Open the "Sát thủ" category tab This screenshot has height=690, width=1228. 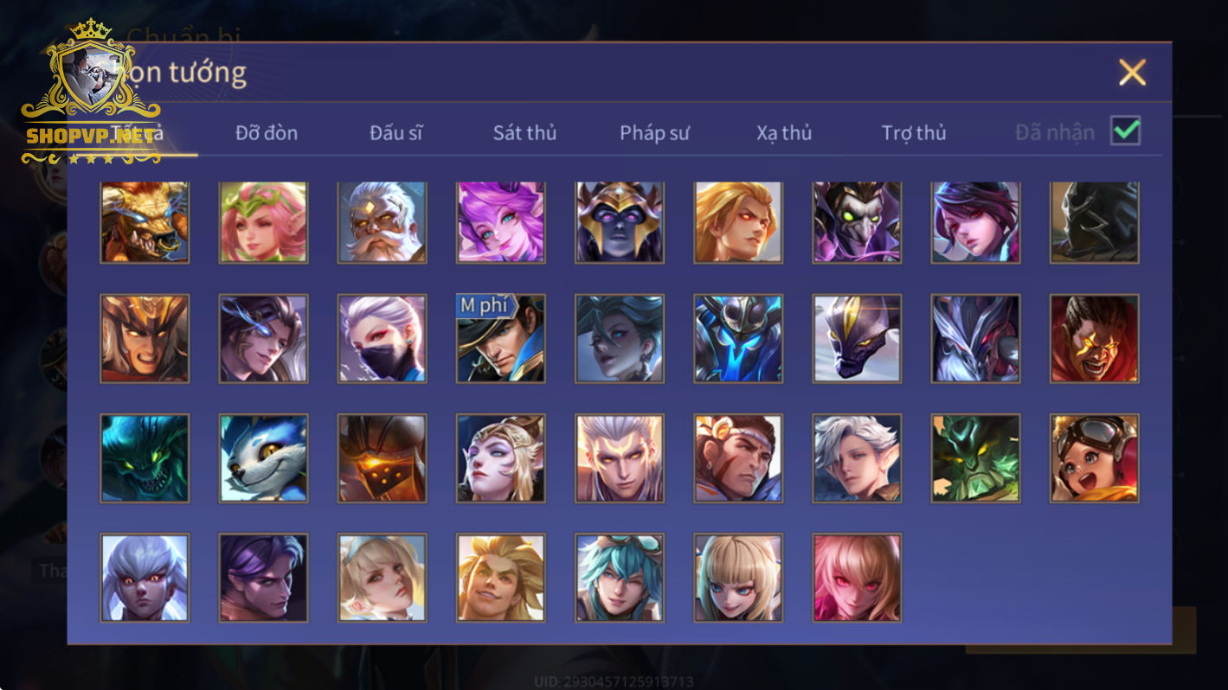pos(524,132)
